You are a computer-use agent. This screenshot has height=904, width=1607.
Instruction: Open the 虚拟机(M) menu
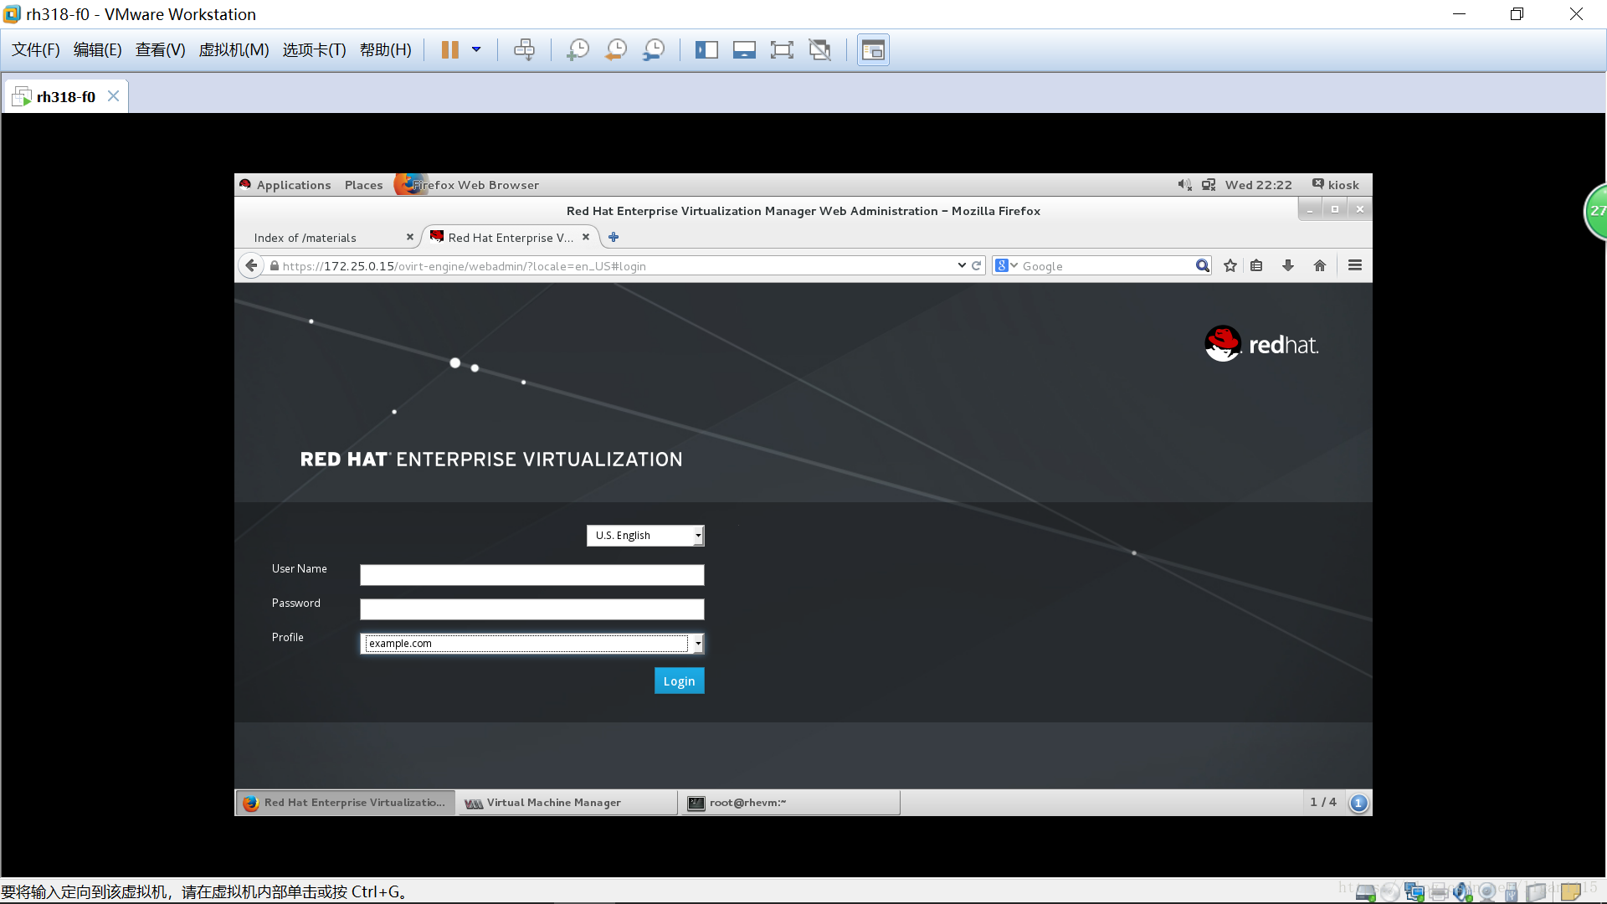[x=234, y=50]
